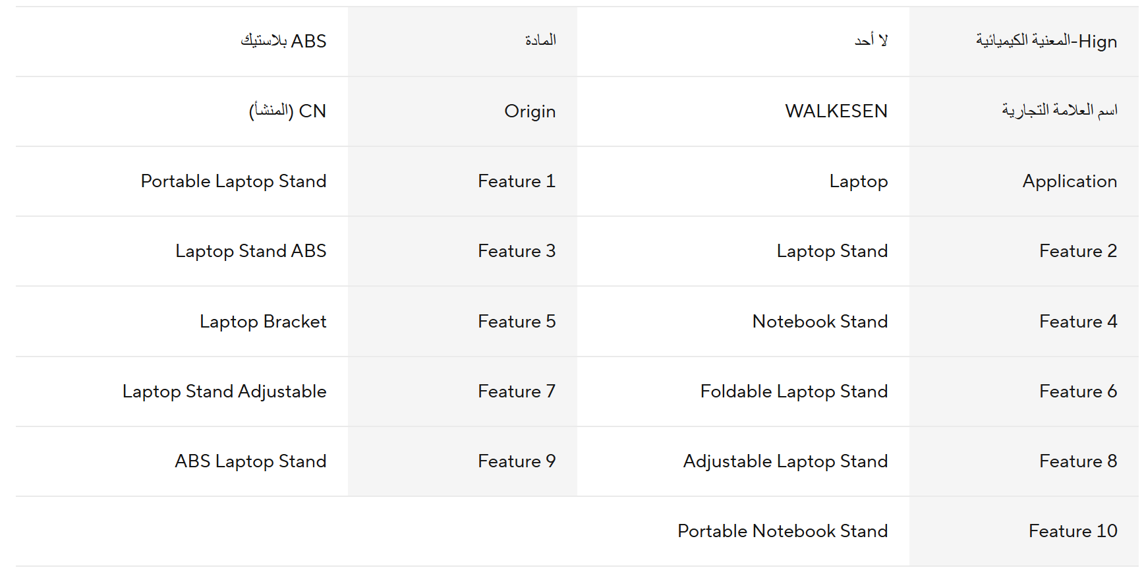
Task: Click the Laptop Stand ABS value
Action: (250, 251)
